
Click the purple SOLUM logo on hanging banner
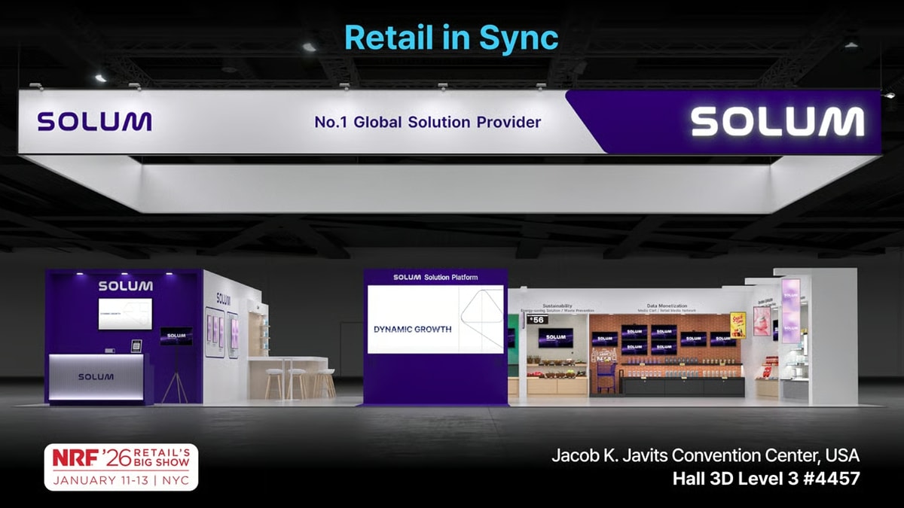[x=94, y=121]
